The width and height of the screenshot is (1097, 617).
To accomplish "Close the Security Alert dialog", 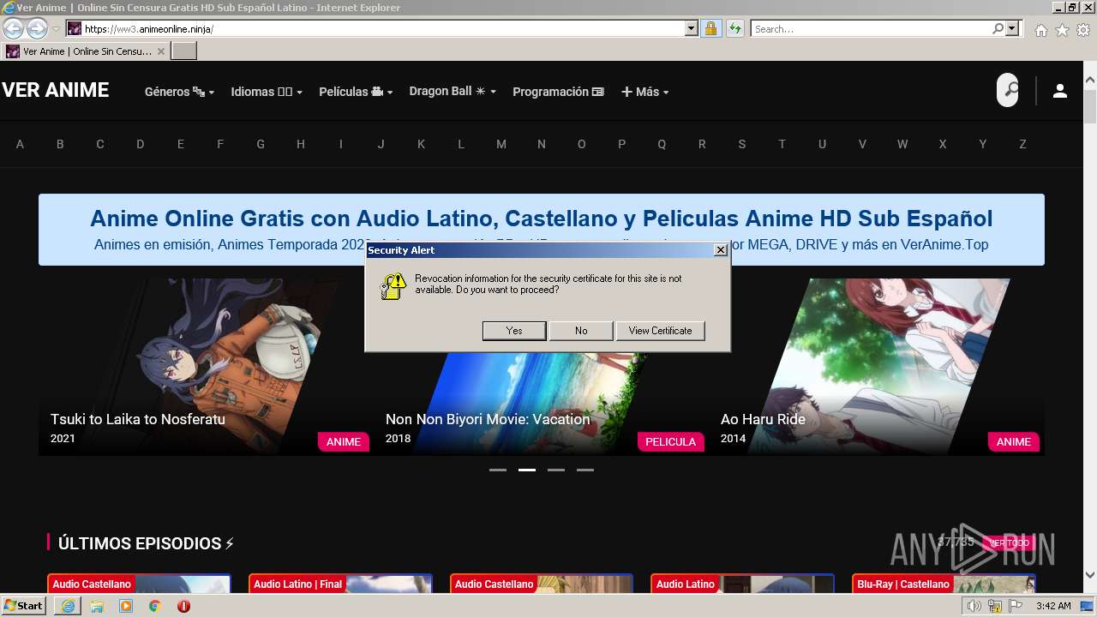I will tap(721, 250).
